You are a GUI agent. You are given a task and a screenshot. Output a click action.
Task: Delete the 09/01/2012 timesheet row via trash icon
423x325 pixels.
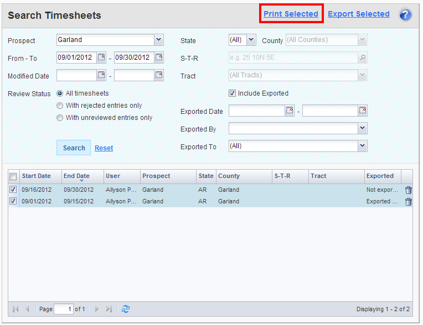click(409, 202)
